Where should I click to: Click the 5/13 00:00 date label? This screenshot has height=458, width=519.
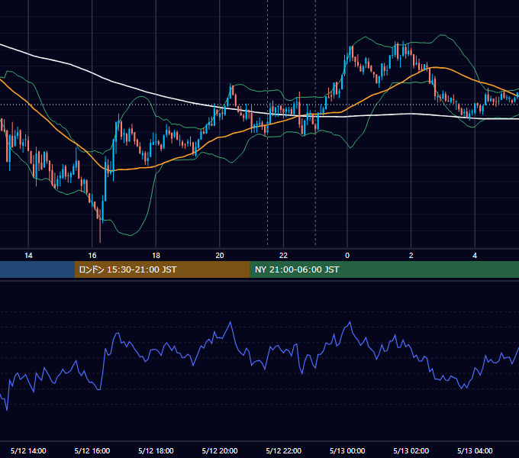click(347, 450)
